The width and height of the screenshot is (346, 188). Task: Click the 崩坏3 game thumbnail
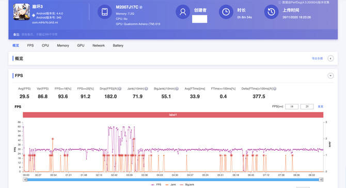[22, 12]
